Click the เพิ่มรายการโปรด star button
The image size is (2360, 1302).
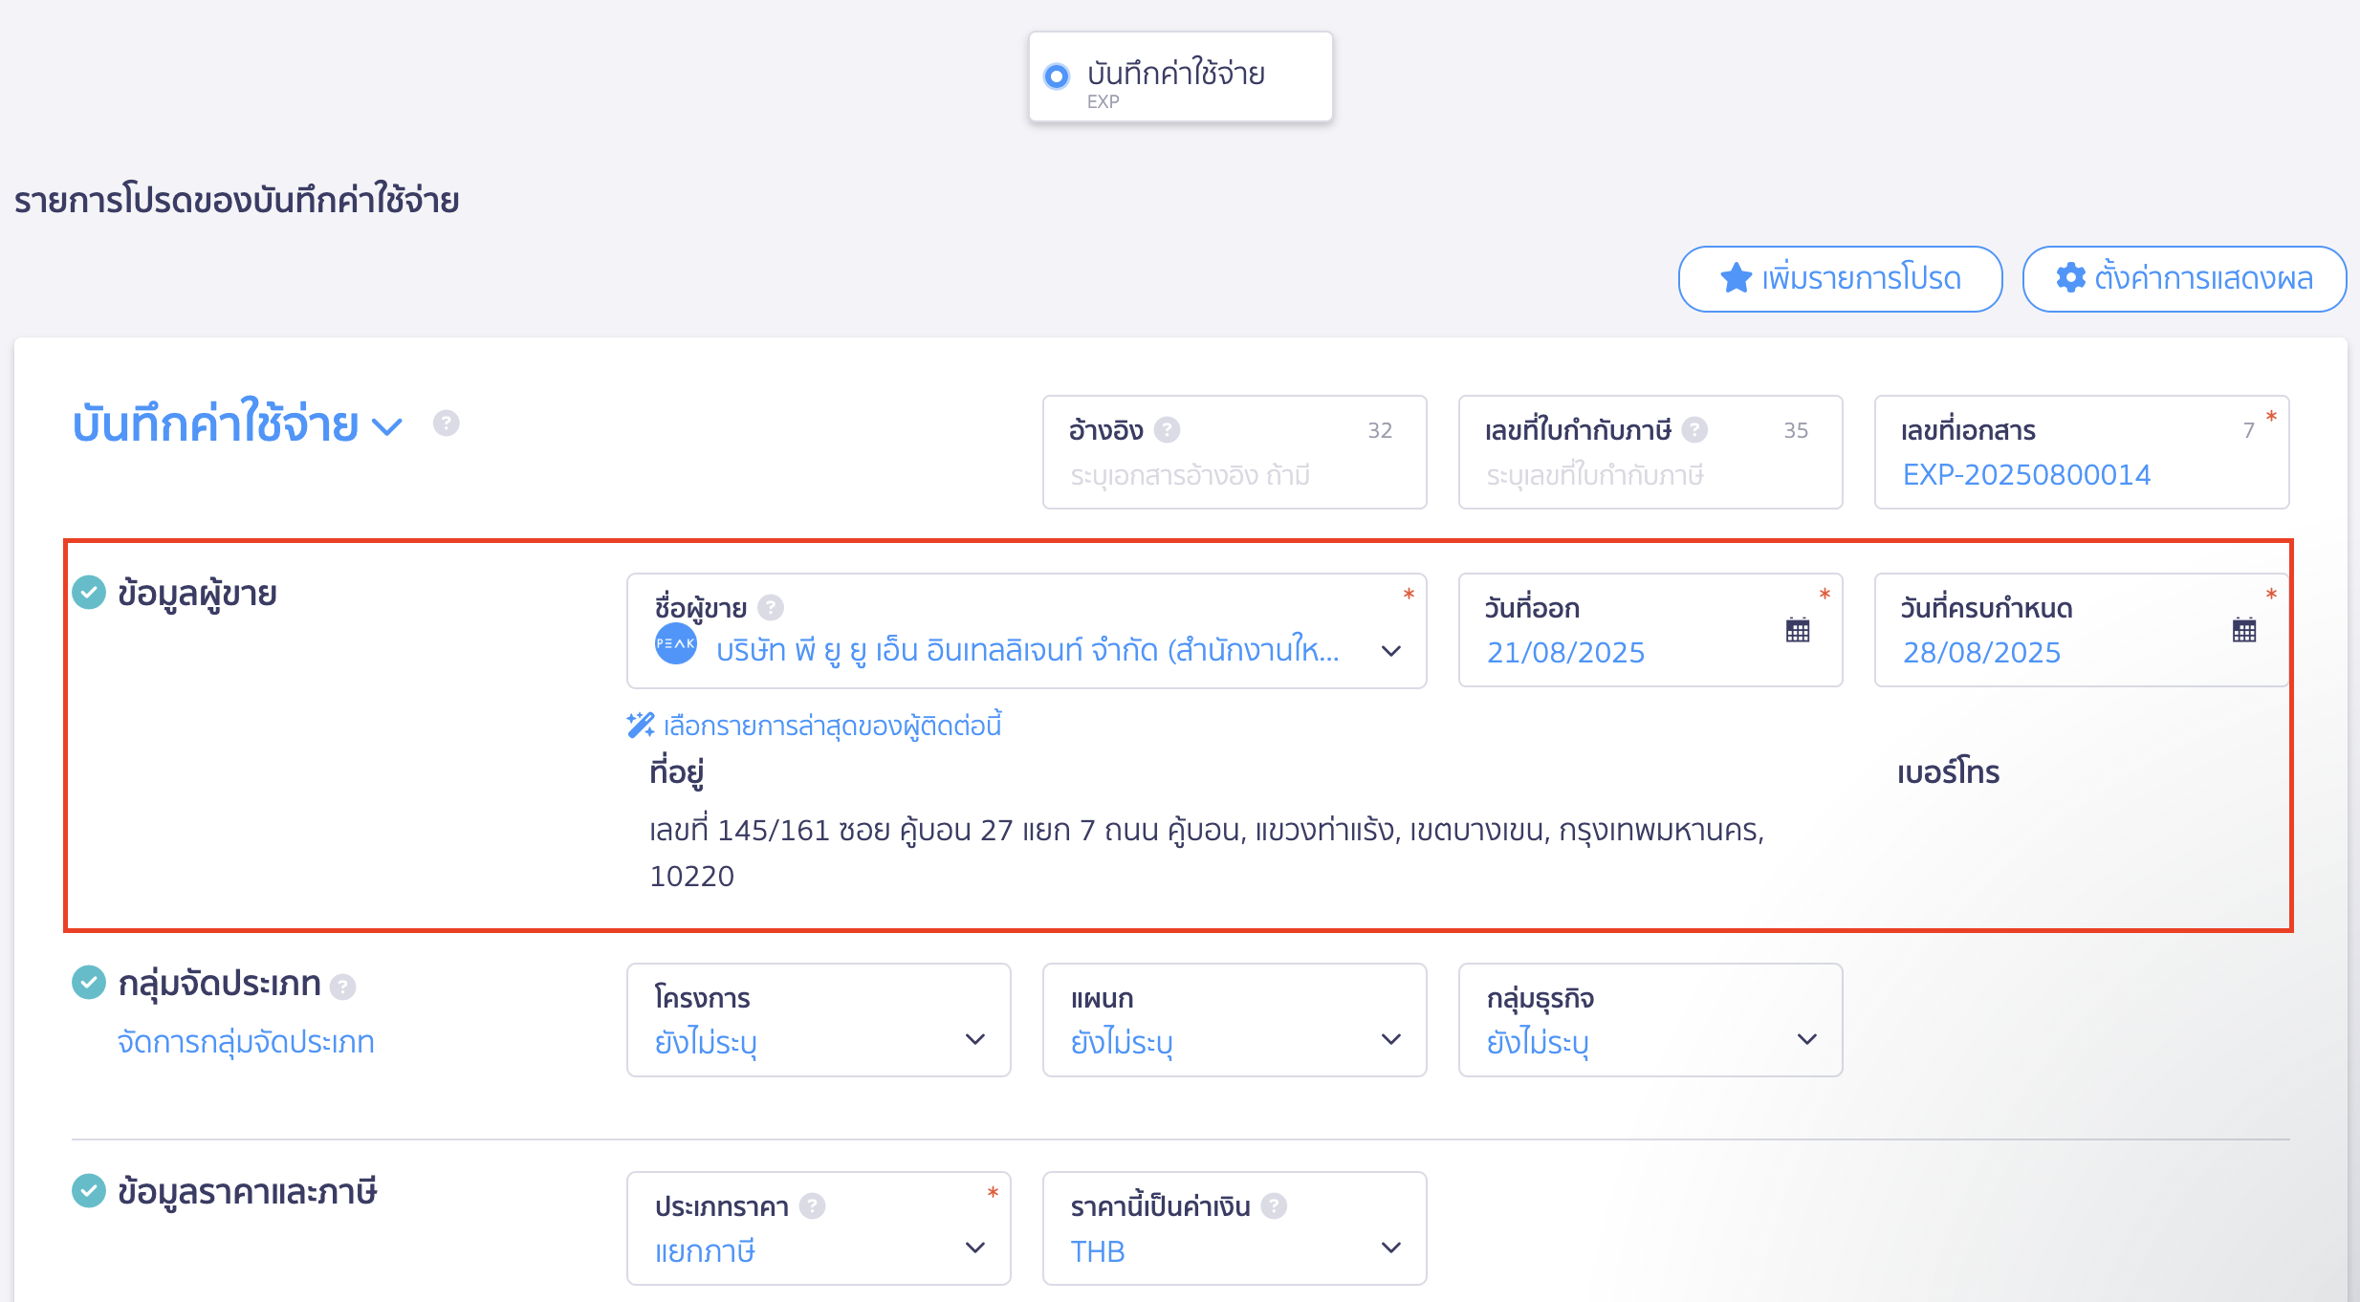(1840, 279)
